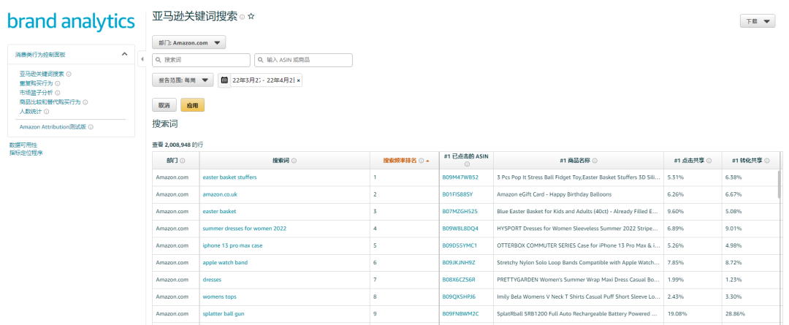Click the favorite star next to page title
The image size is (789, 325).
click(251, 17)
